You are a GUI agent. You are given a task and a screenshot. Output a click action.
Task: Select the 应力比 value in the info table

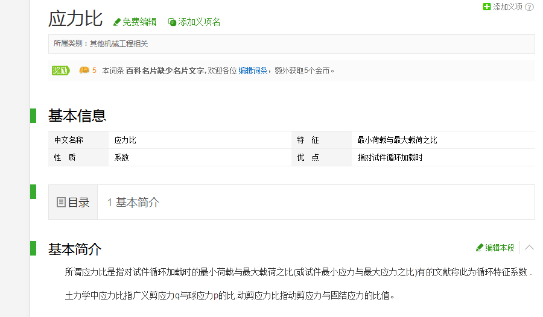[x=125, y=140]
